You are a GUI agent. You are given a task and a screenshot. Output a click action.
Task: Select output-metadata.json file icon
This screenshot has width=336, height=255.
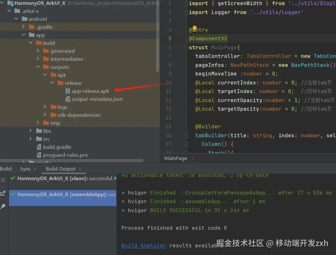[68, 99]
